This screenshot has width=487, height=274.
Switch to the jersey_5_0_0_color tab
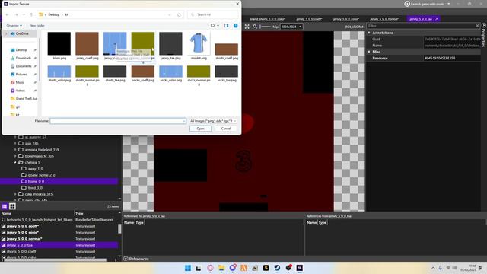346,19
